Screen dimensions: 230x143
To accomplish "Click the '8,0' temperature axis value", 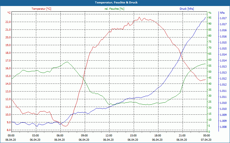I will [x=9, y=130].
